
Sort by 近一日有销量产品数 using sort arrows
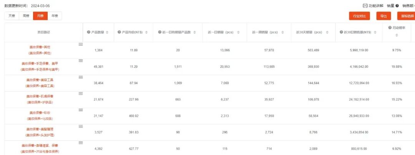(x=194, y=32)
